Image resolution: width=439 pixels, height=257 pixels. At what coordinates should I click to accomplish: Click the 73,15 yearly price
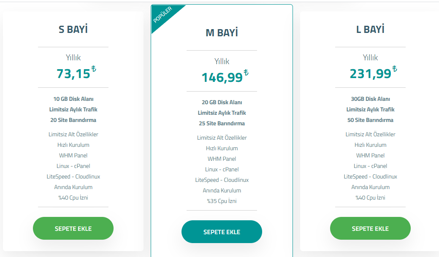click(x=73, y=73)
